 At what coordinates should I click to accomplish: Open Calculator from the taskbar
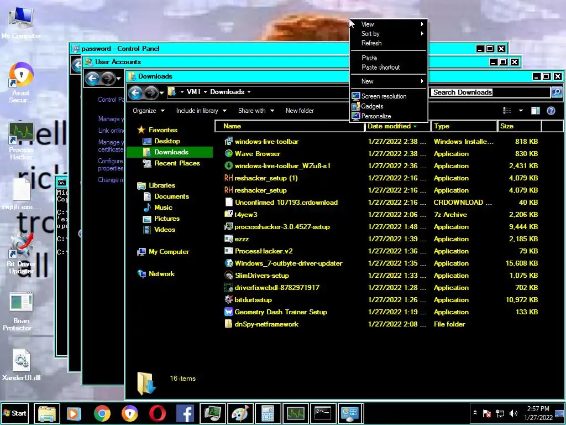[x=268, y=413]
